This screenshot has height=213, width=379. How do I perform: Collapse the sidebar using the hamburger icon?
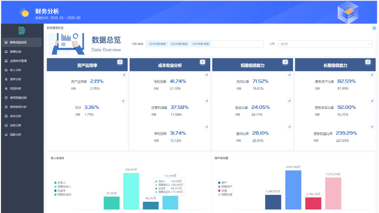click(x=22, y=31)
